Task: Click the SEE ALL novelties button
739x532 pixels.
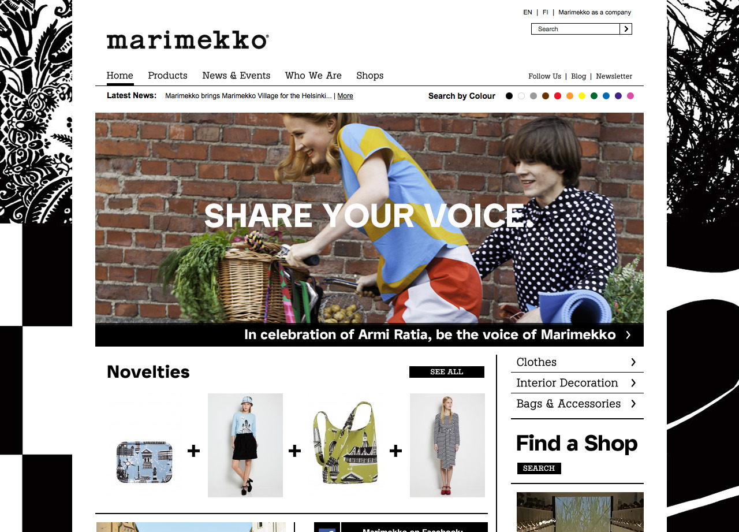Action: (447, 372)
